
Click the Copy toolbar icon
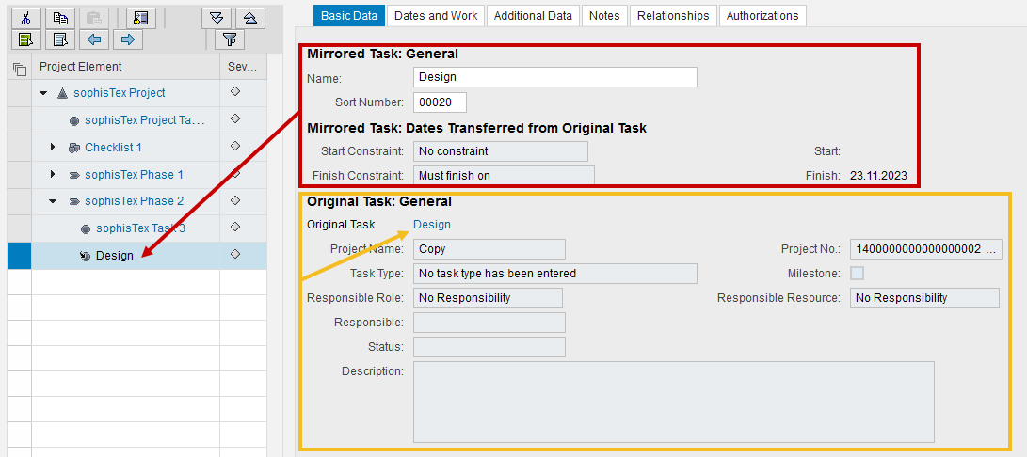click(60, 18)
